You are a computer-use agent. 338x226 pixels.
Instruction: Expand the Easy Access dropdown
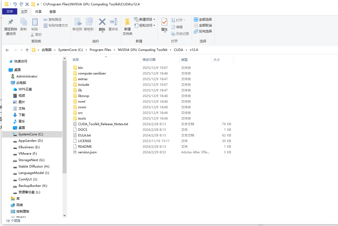pyautogui.click(x=145, y=25)
